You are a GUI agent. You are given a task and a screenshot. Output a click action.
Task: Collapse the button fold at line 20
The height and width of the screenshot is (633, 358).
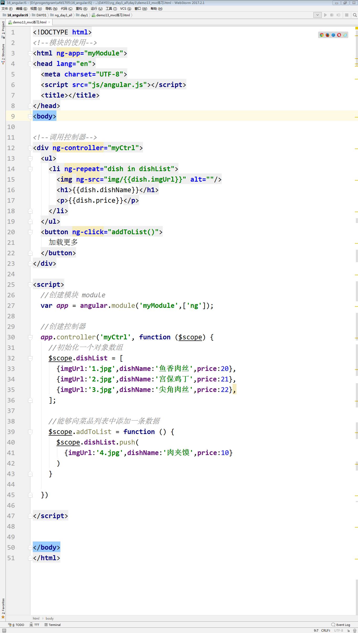tap(30, 232)
